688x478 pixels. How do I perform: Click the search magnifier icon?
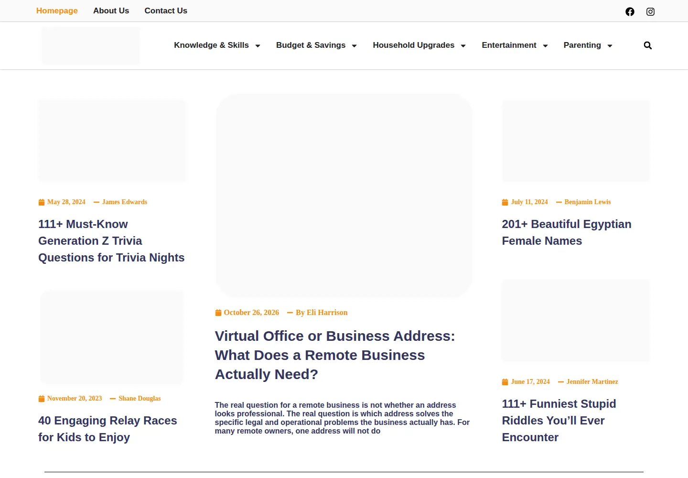pos(648,45)
